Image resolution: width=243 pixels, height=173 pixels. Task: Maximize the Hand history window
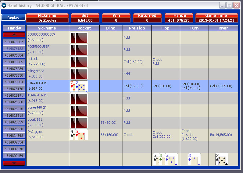[x=229, y=5]
